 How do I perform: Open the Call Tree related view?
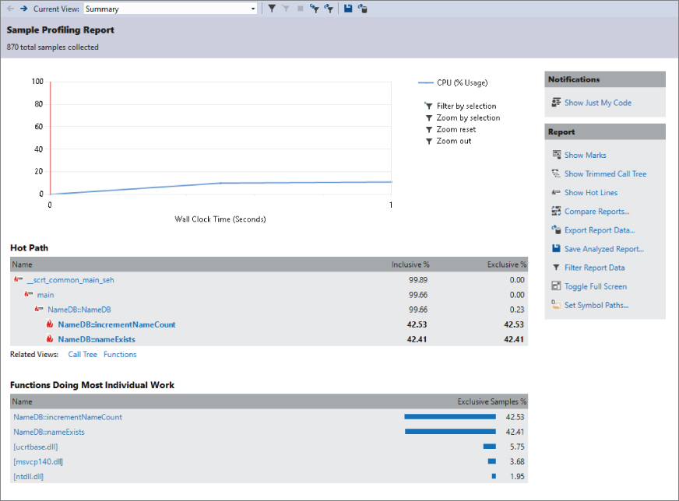pyautogui.click(x=83, y=355)
